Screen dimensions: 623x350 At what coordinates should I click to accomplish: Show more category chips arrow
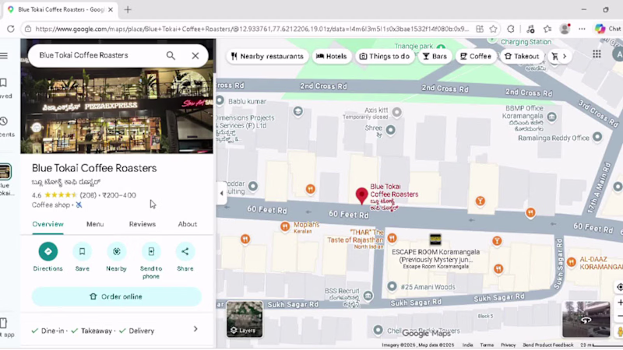[x=564, y=56]
